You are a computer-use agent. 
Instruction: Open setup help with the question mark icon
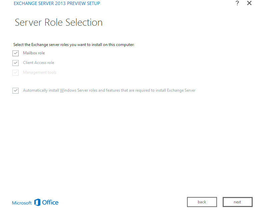point(237,3)
